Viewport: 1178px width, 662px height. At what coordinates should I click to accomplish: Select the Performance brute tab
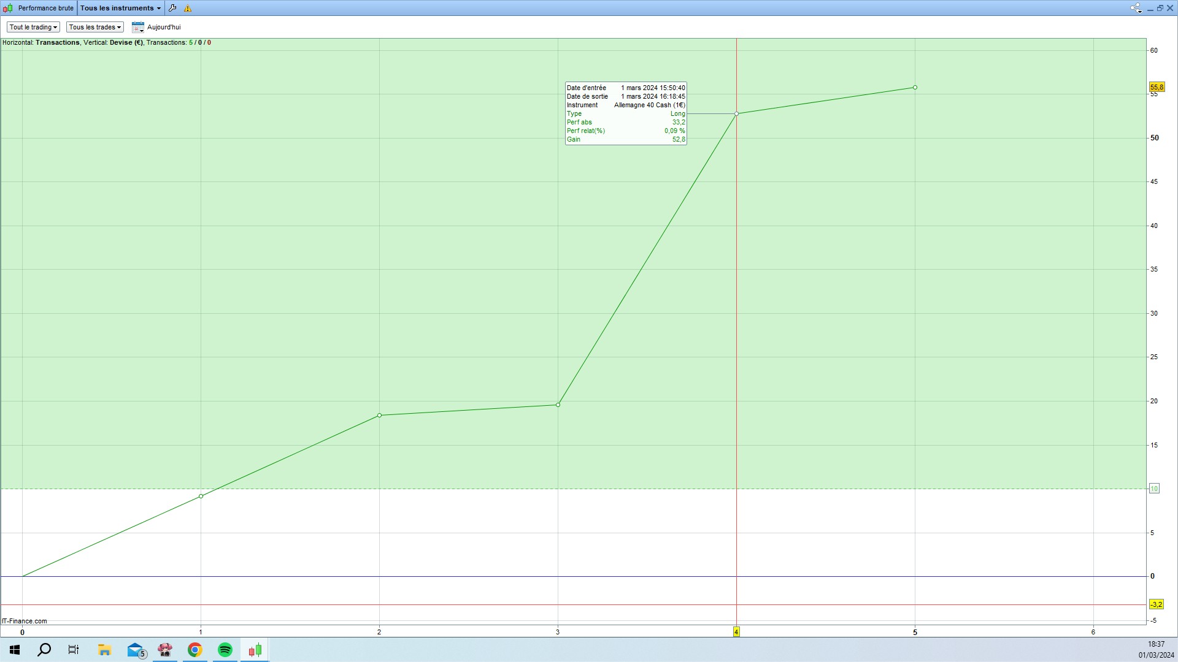click(45, 8)
